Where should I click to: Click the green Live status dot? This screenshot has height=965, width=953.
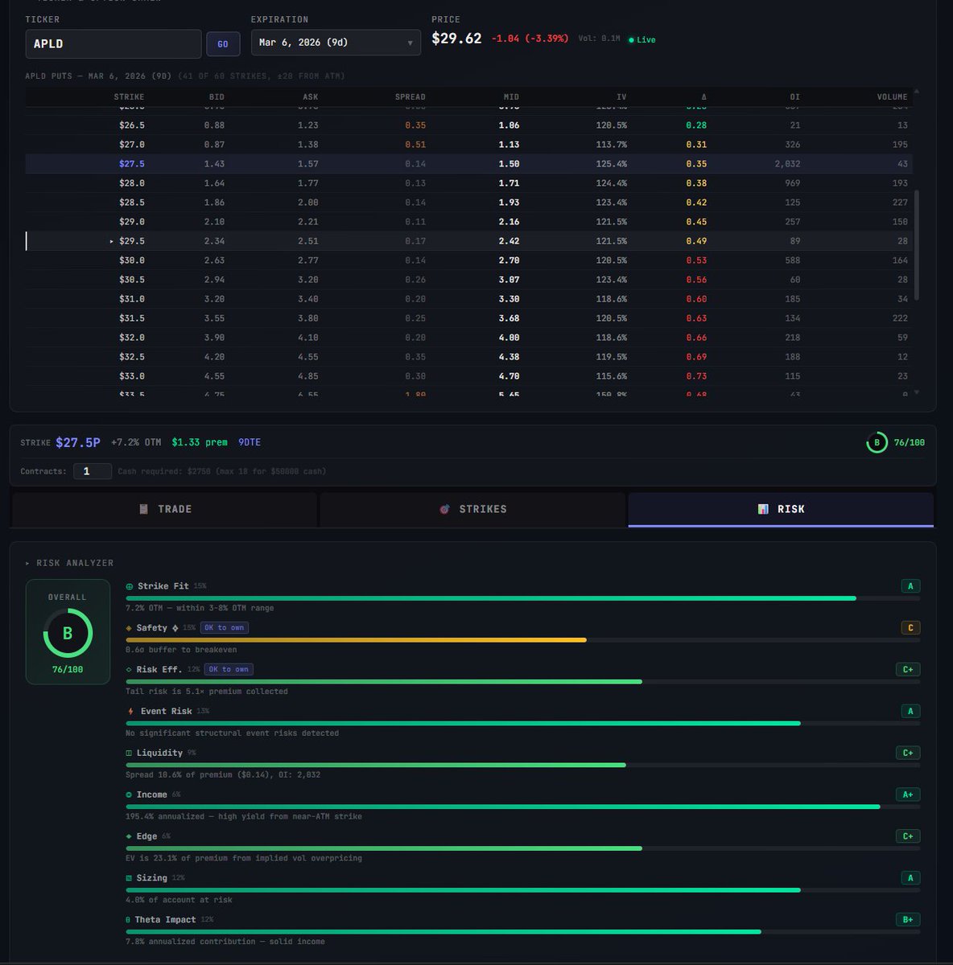631,40
